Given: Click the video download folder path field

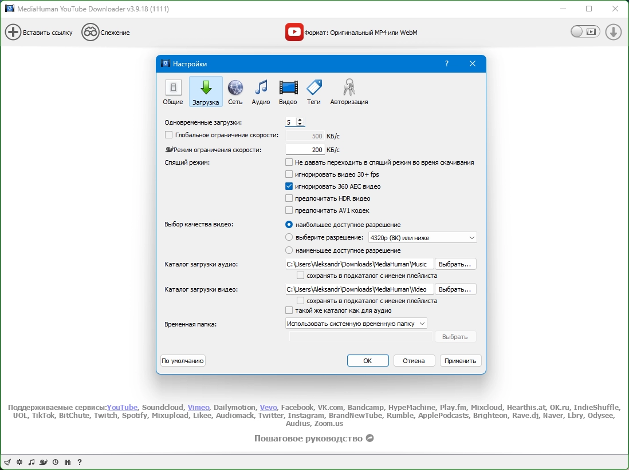Looking at the screenshot, I should [x=359, y=289].
